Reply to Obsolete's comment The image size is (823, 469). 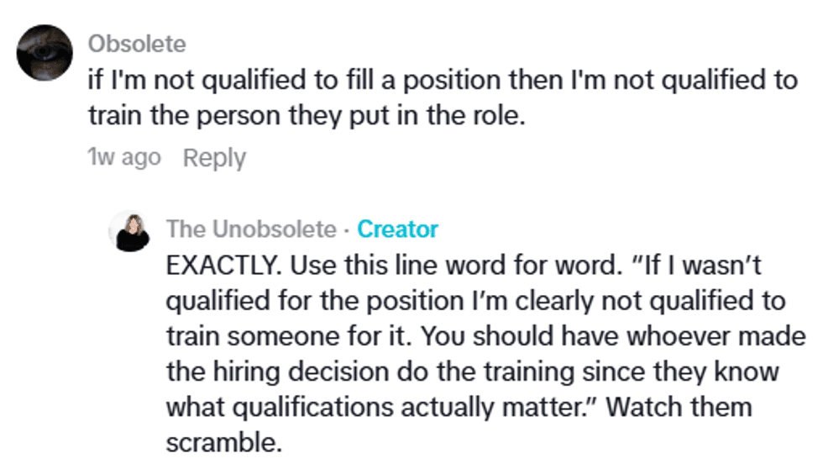click(214, 158)
